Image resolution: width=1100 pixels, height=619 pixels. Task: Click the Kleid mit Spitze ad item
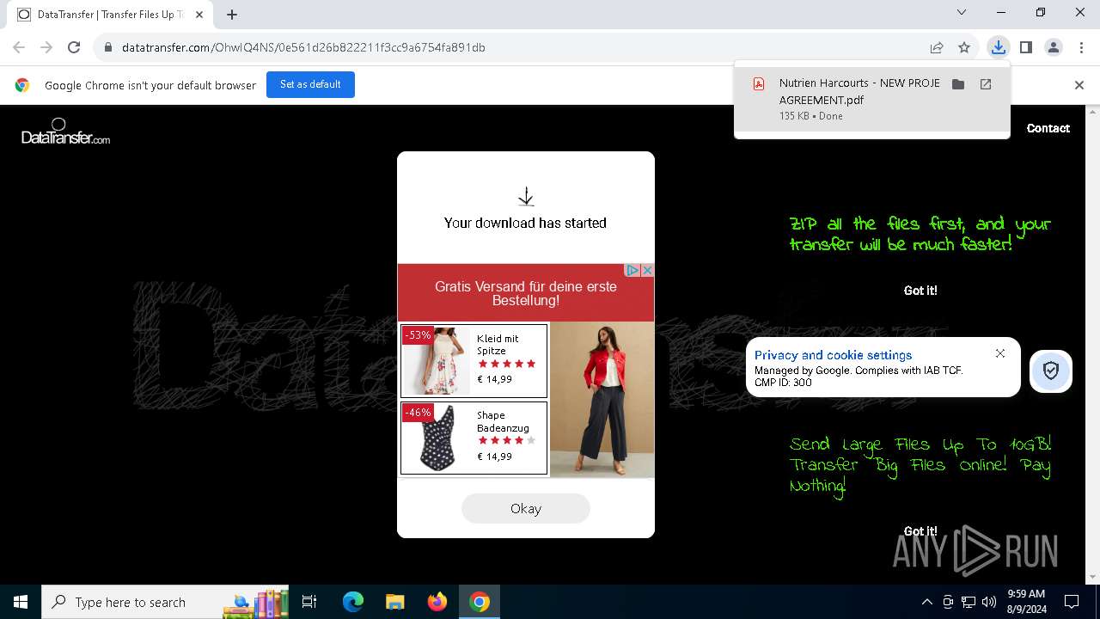point(474,360)
